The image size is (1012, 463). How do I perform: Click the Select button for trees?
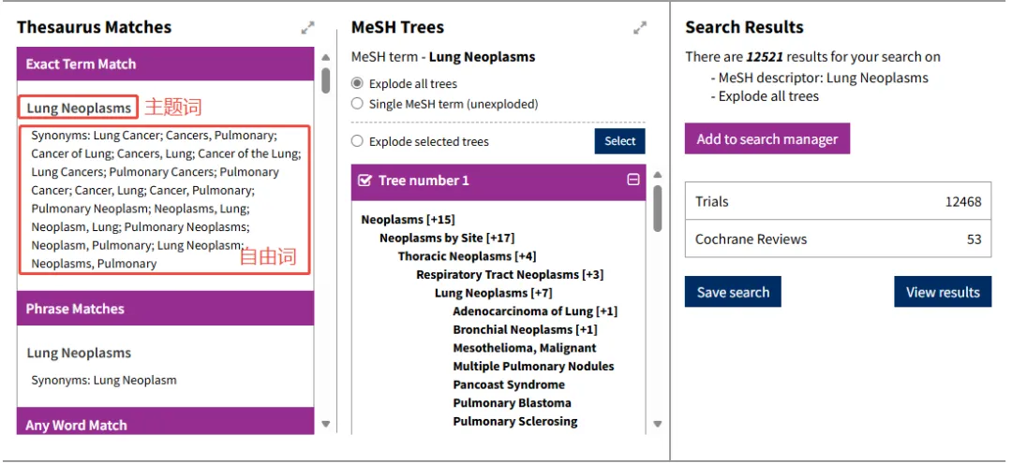pos(619,141)
